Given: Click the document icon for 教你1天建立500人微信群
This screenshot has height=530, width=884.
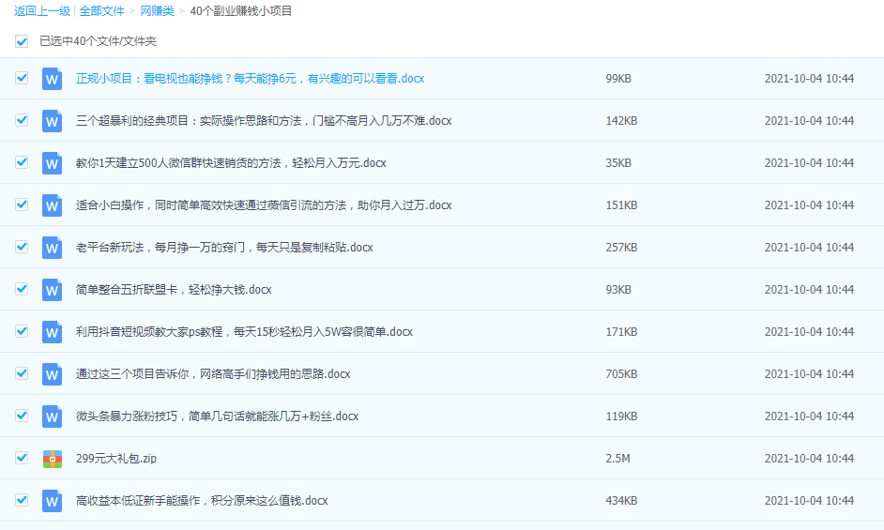Looking at the screenshot, I should (53, 163).
